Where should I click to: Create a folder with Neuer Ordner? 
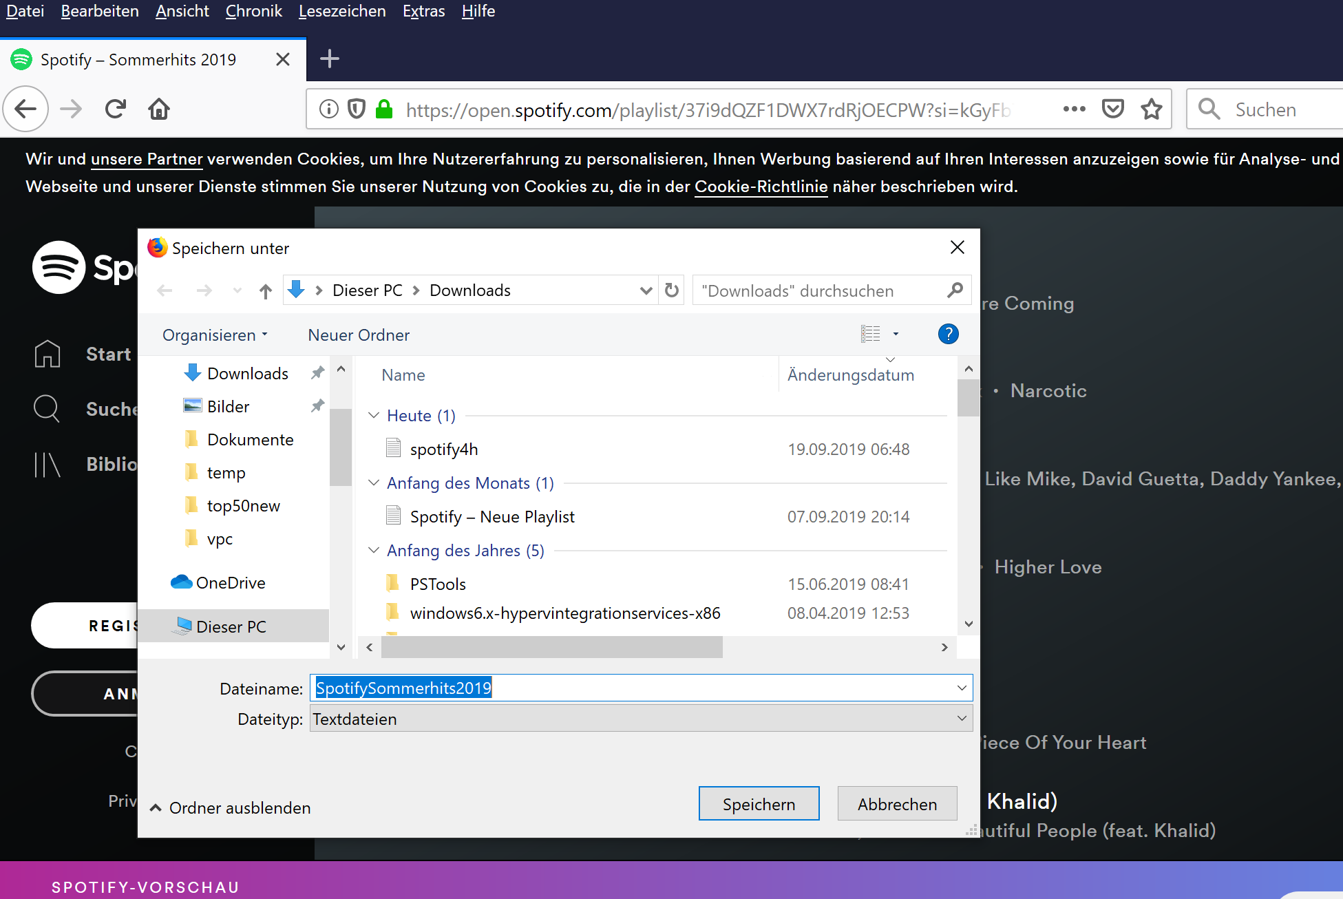(359, 335)
